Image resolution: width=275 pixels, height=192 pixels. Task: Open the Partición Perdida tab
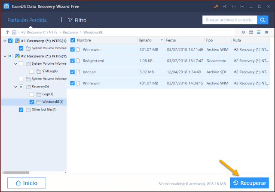[x=27, y=20]
